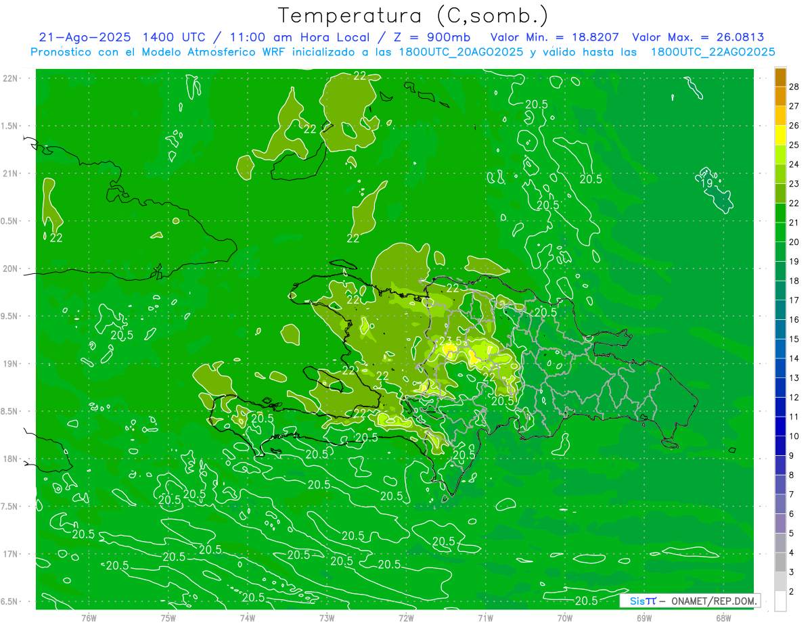Click the '73W' longitude axis label
The height and width of the screenshot is (627, 812).
[327, 618]
